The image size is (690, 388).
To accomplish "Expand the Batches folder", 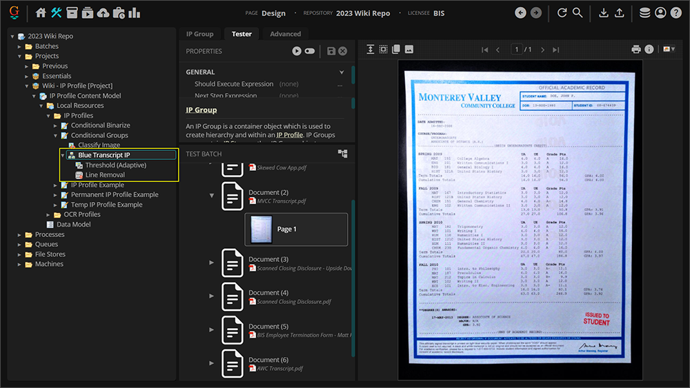I will point(20,46).
